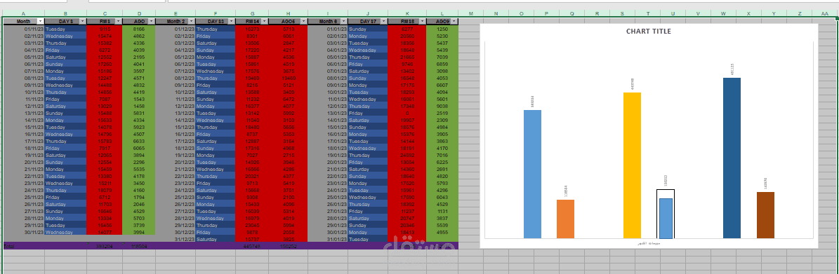The width and height of the screenshot is (839, 274).
Task: Select the tall light blue chart bar
Action: [532, 174]
